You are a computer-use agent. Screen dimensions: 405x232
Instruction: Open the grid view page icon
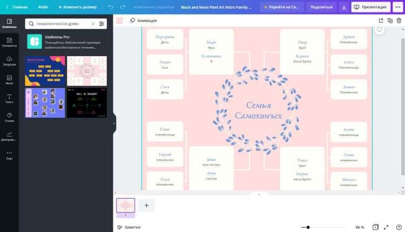[375, 227]
